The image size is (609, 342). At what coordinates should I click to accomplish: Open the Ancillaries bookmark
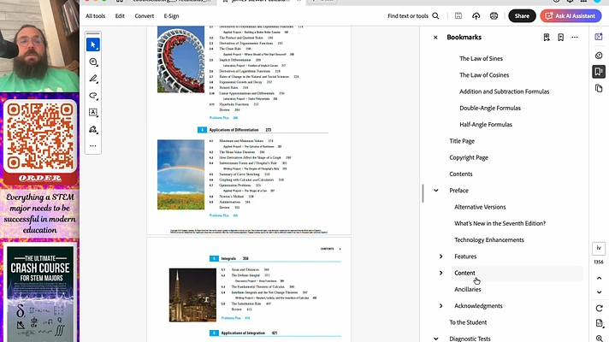click(x=467, y=290)
